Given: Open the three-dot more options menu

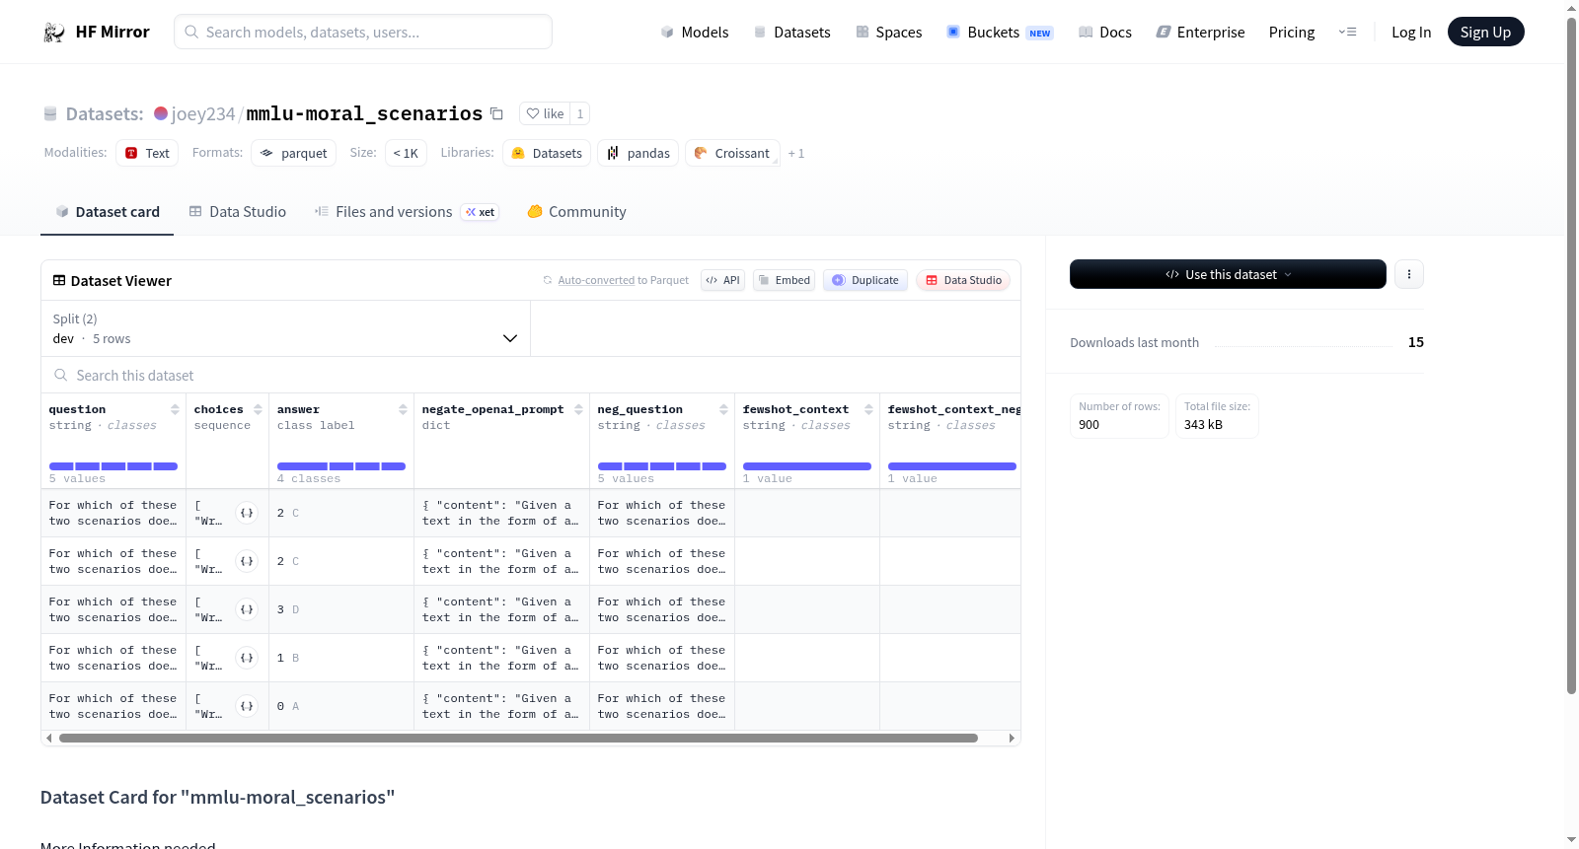Looking at the screenshot, I should 1409,274.
